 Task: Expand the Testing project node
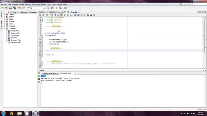(x=4, y=24)
